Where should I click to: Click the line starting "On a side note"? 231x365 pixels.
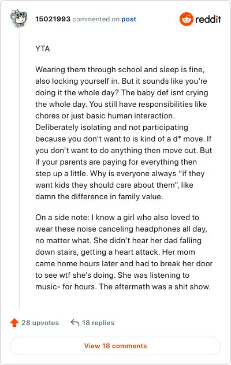117,217
